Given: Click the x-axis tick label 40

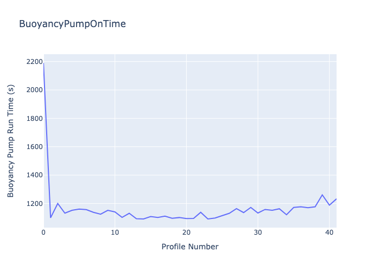Looking at the screenshot, I should [329, 233].
